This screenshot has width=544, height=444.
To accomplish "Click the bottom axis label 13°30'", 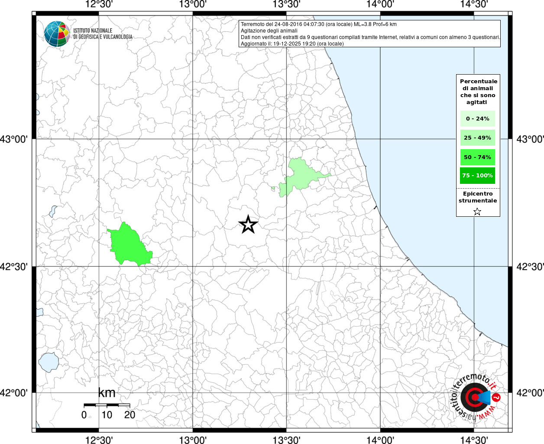I will [x=286, y=440].
